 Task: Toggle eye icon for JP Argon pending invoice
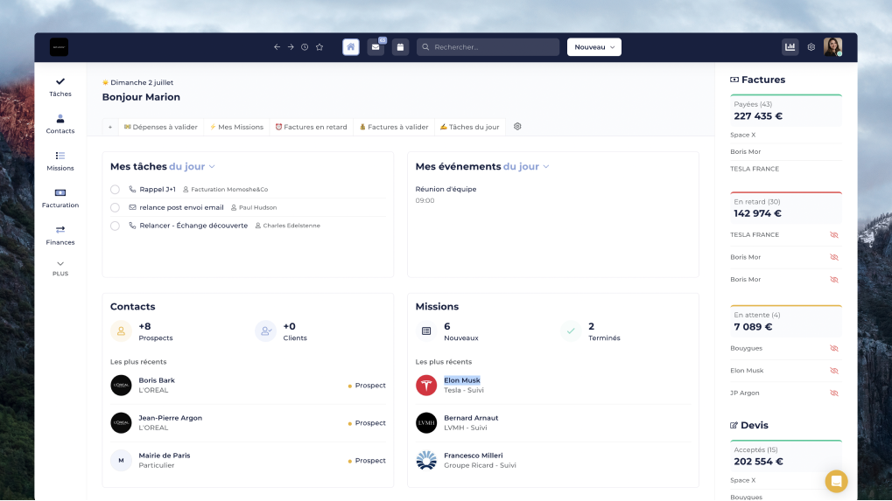[x=834, y=393]
